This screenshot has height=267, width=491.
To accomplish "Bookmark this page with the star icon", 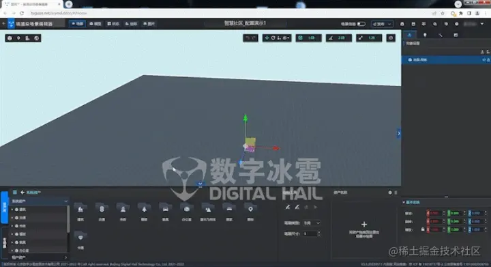I will click(x=443, y=13).
